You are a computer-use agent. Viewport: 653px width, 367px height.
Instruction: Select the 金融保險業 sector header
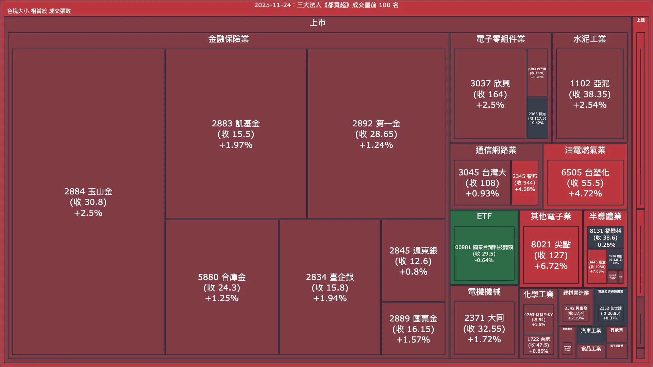point(228,39)
